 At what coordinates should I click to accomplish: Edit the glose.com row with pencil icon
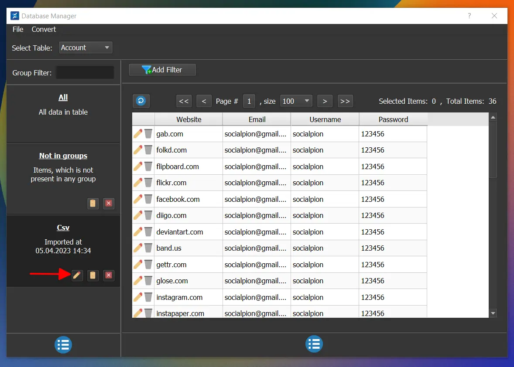138,281
